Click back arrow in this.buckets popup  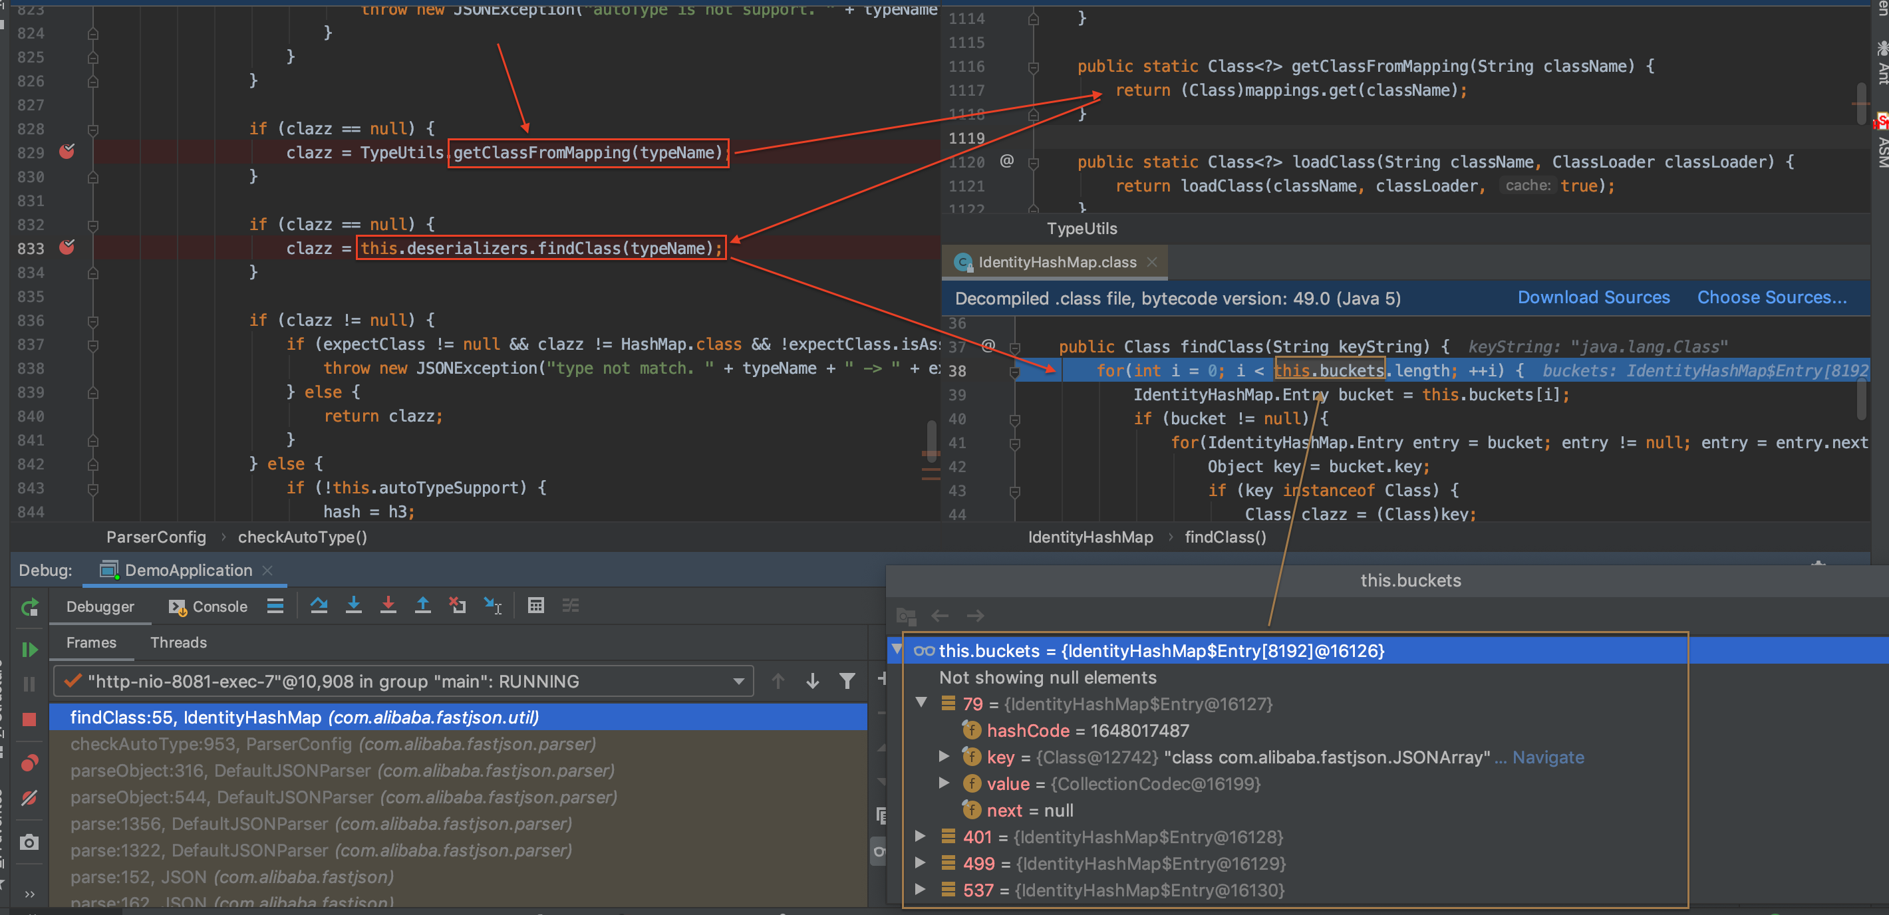[939, 616]
